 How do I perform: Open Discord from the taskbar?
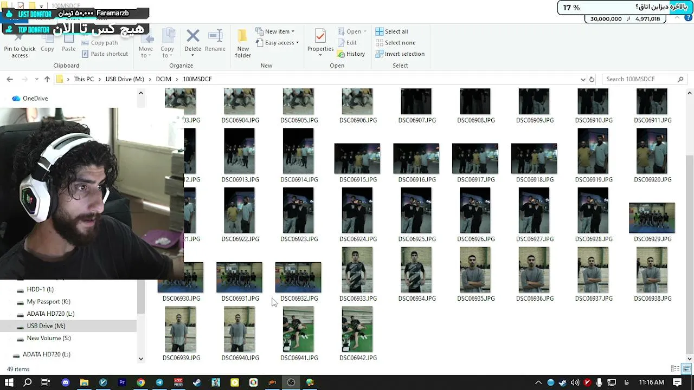(x=66, y=382)
